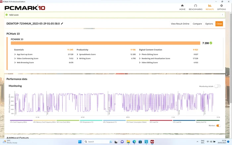Open Microsoft Store from the taskbar

140,142
